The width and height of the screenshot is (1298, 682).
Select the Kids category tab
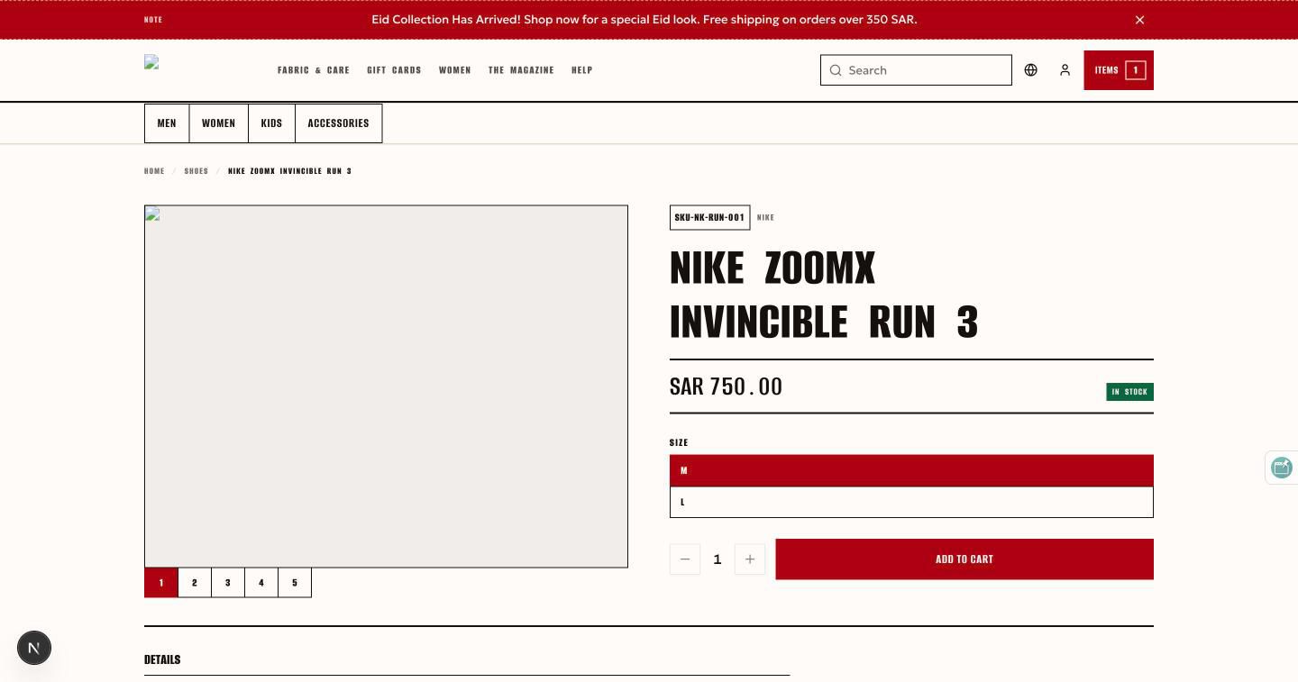point(271,123)
